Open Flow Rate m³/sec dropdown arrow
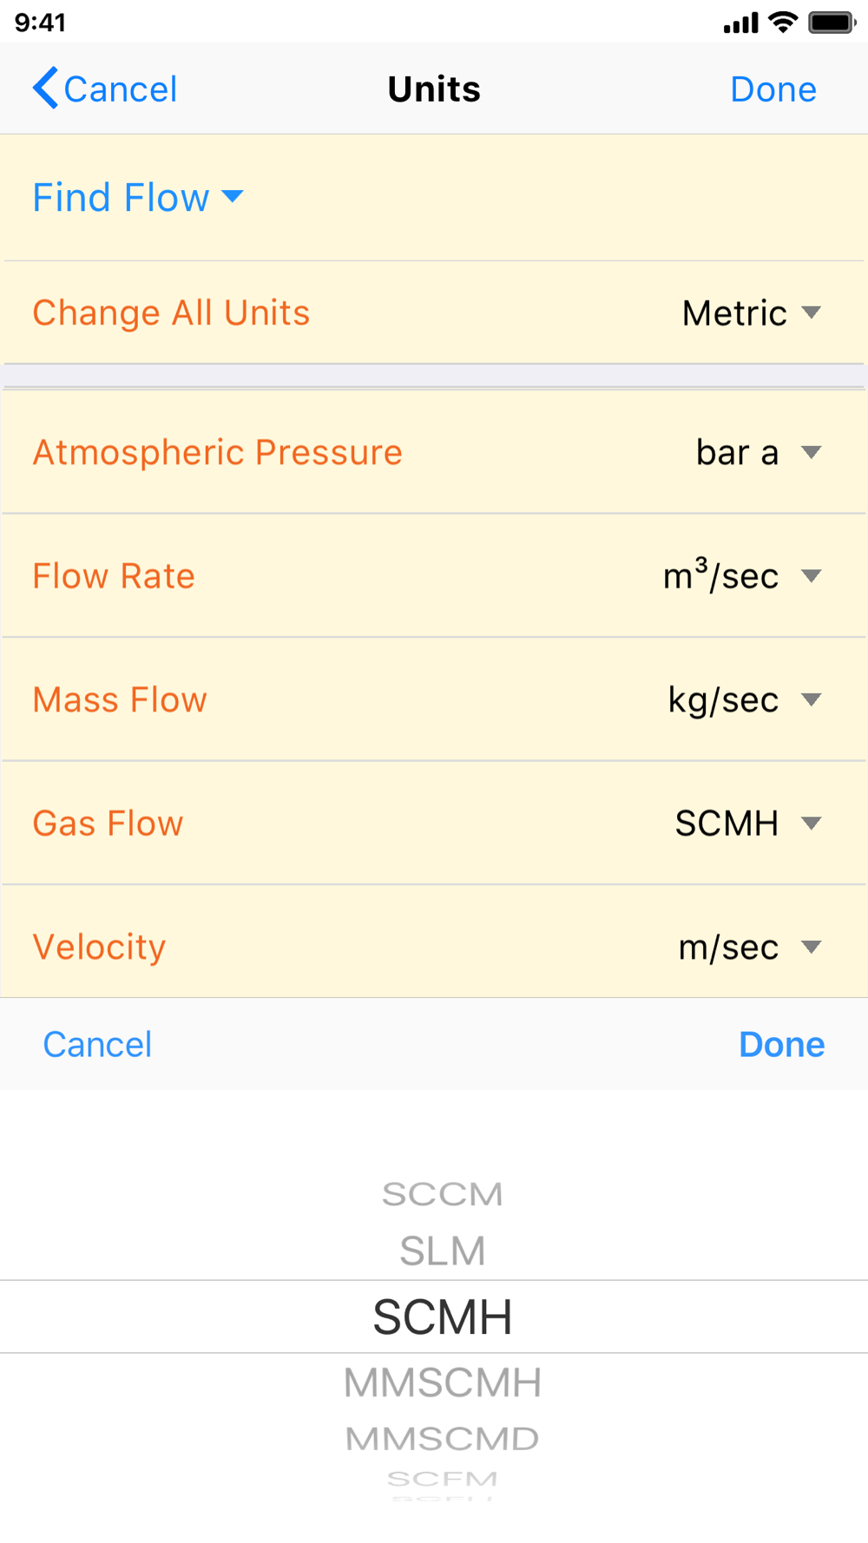Screen dimensions: 868x1543 pos(811,575)
